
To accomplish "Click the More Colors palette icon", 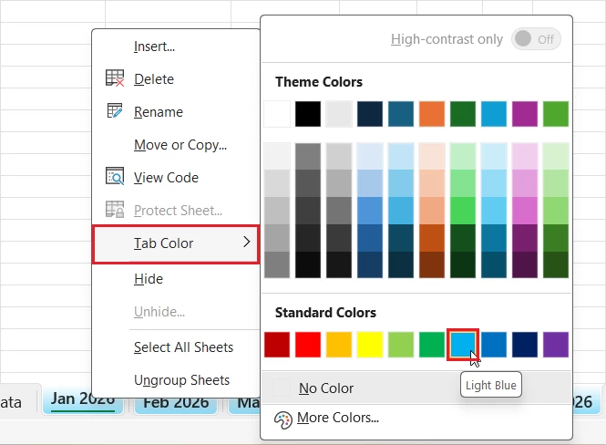I will 282,419.
